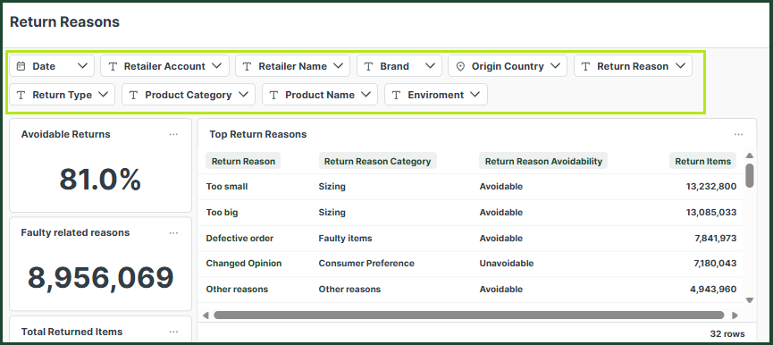Expand the Origin Country filter

[508, 66]
